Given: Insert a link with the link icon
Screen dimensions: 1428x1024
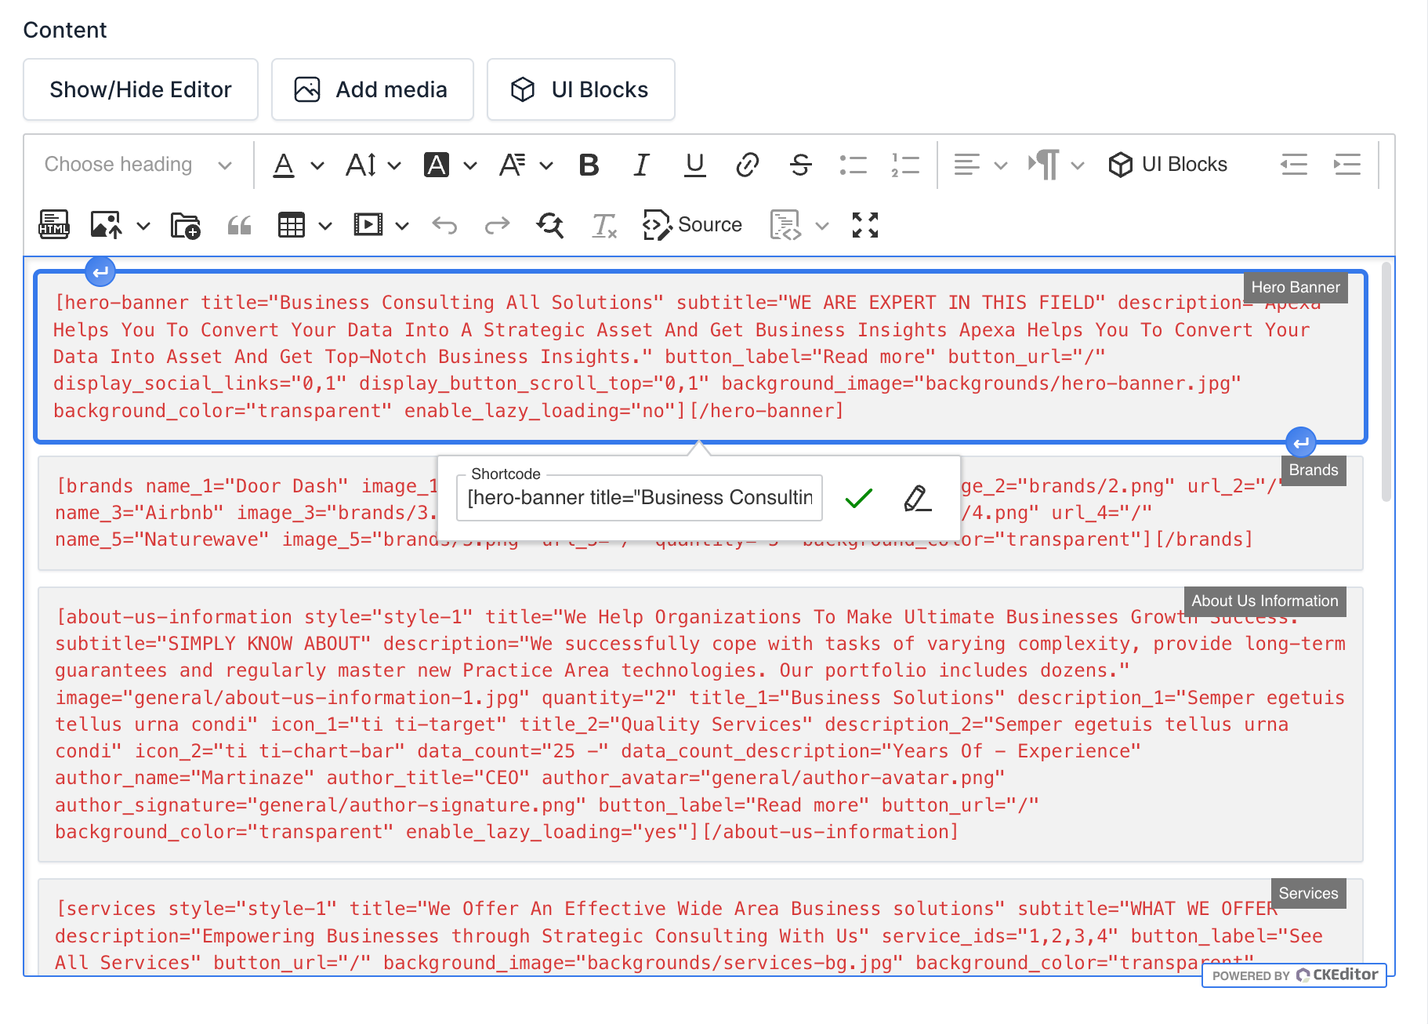Looking at the screenshot, I should (748, 165).
